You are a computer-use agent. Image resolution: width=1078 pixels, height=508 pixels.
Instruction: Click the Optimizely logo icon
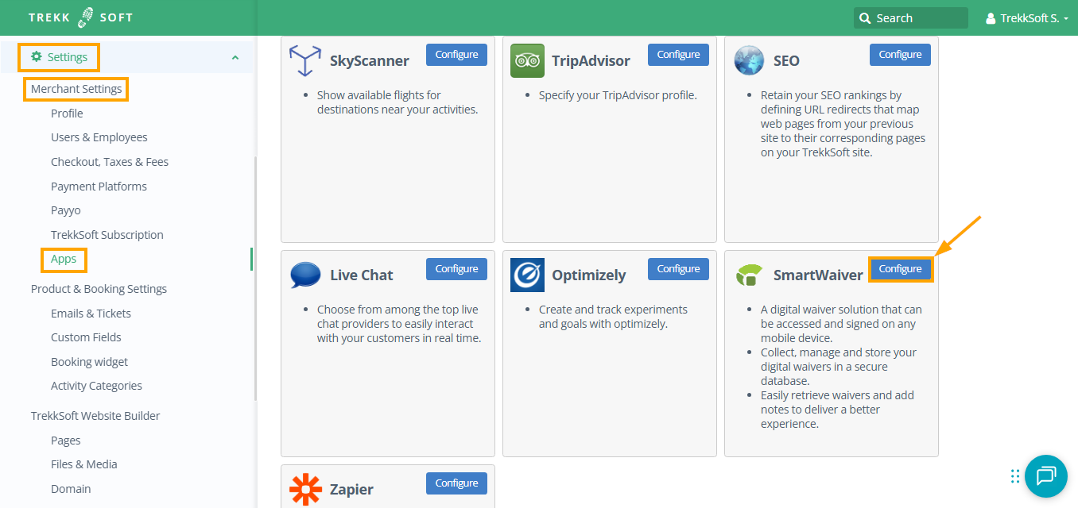(x=527, y=275)
